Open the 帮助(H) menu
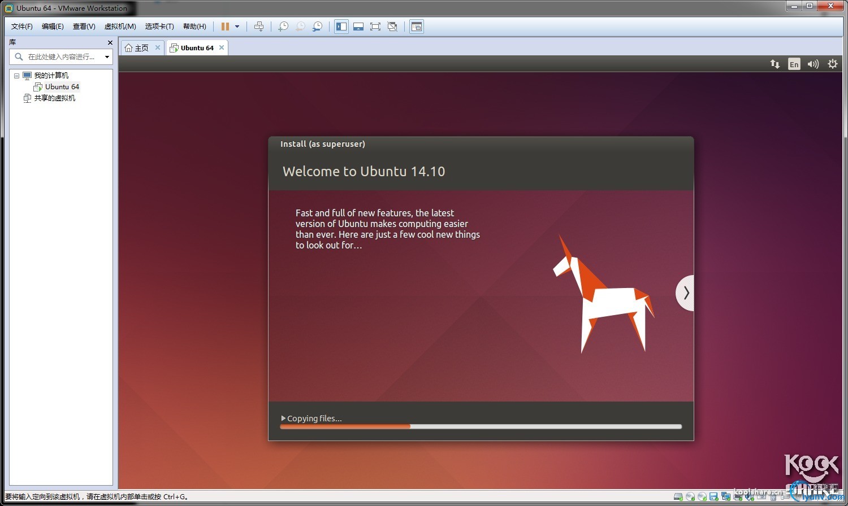 (194, 27)
